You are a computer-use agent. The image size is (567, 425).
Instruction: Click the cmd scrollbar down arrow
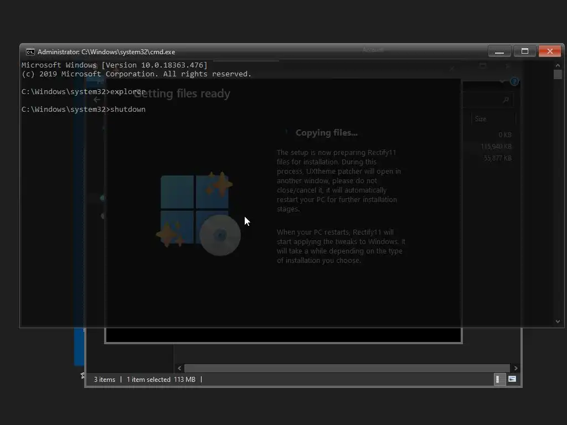pos(558,322)
